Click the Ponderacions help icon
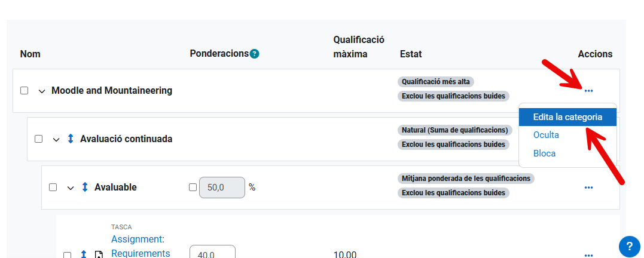The image size is (644, 258). click(255, 54)
